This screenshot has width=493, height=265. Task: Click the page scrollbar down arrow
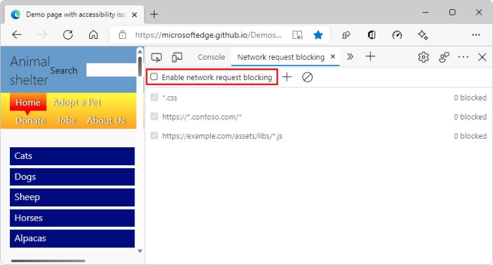coord(140,251)
